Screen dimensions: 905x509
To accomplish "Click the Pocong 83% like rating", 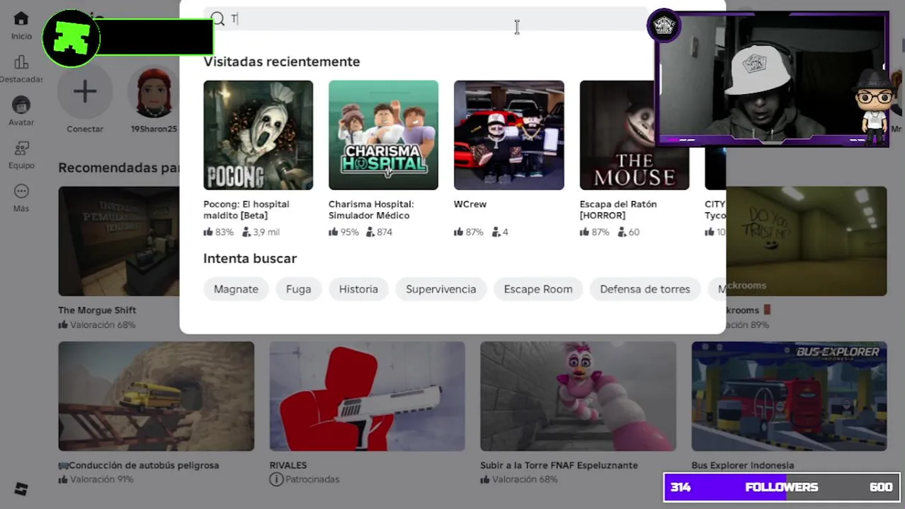I will click(x=219, y=232).
